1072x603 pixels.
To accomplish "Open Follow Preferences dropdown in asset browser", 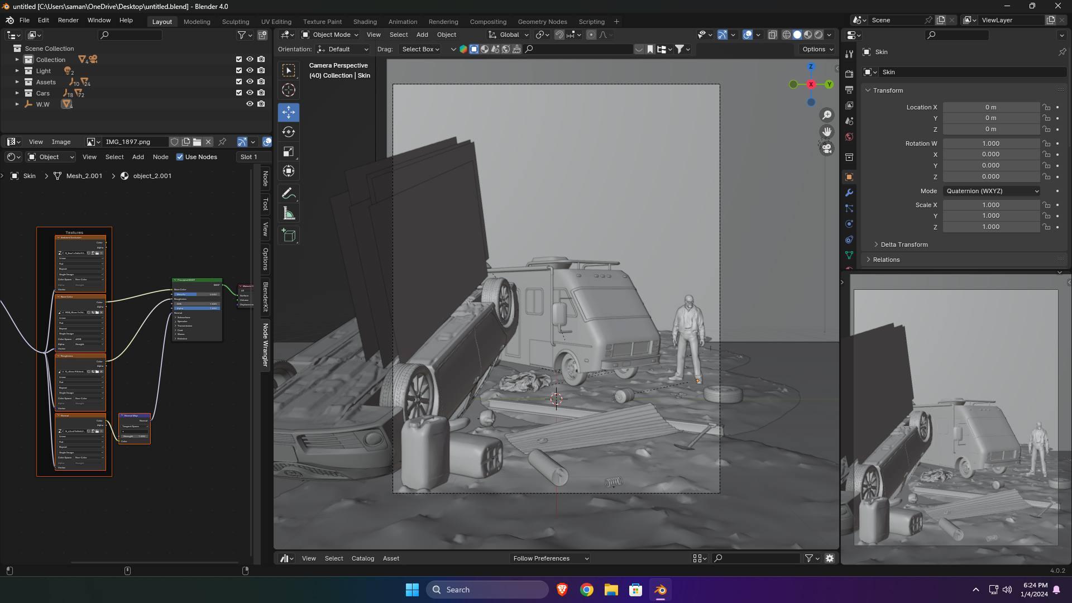I will 551,558.
